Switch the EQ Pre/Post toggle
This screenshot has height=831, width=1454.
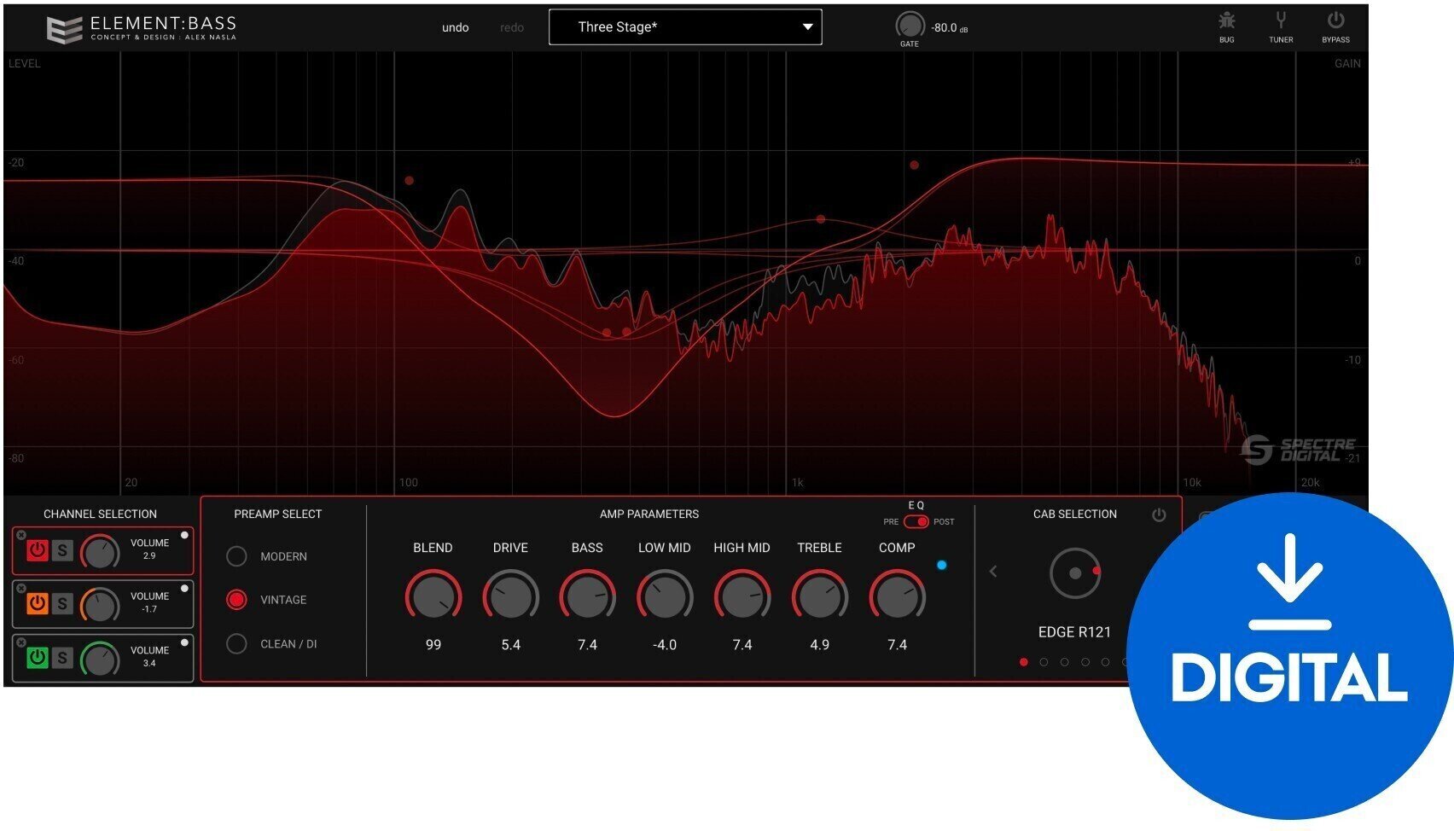916,521
